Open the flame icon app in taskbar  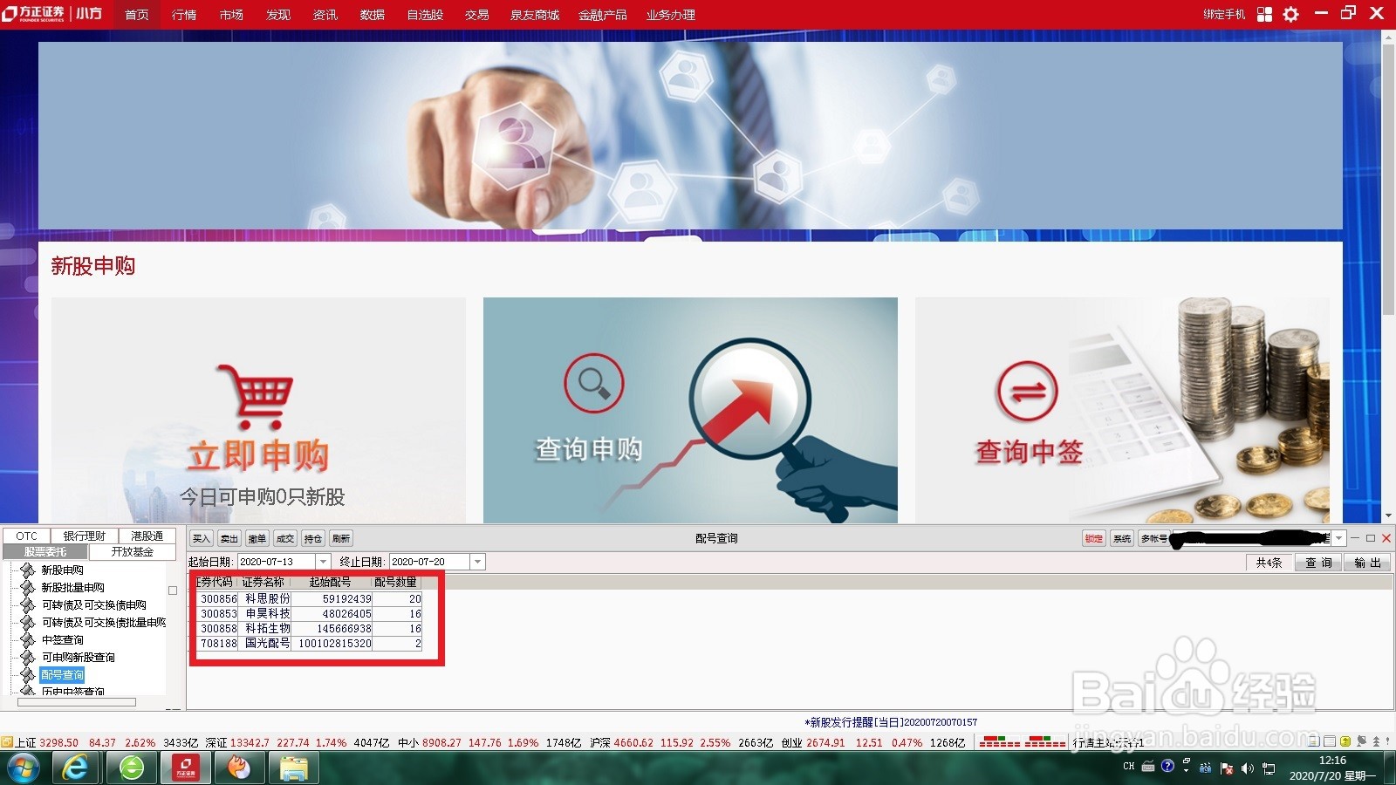pyautogui.click(x=238, y=768)
